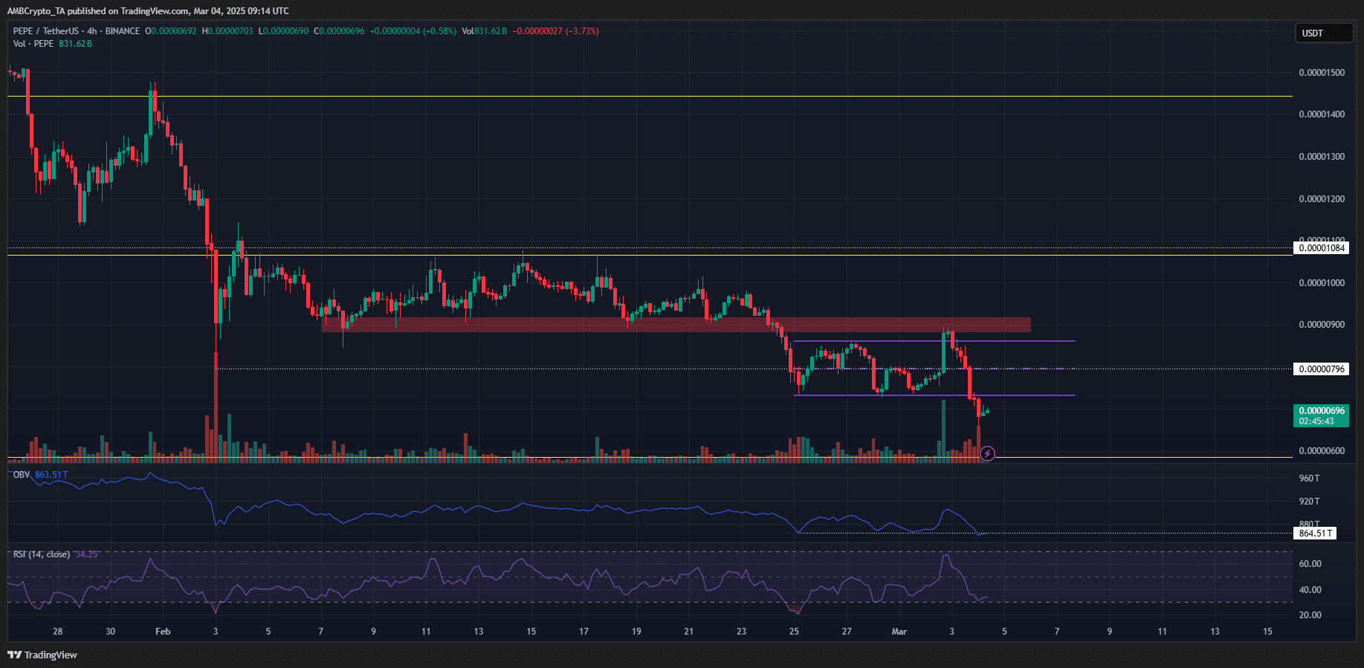Click the 0.00001300 price axis label

pos(1322,157)
